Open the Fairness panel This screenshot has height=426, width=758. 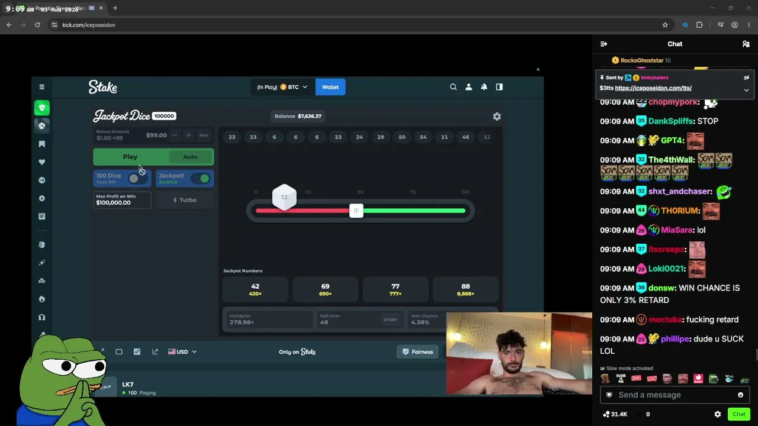[x=417, y=351]
